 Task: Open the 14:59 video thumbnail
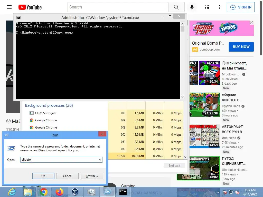(205, 136)
